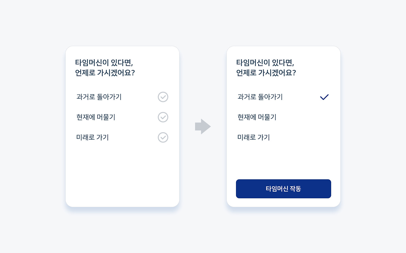Click empty area below left card's options
406x253 pixels.
122,174
